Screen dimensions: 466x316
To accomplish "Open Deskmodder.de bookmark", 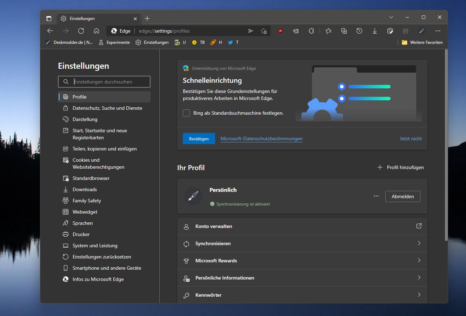I will (x=69, y=42).
